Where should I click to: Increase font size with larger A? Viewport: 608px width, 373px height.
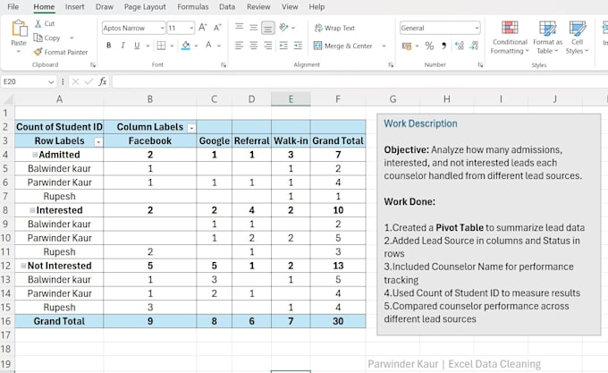click(x=203, y=28)
